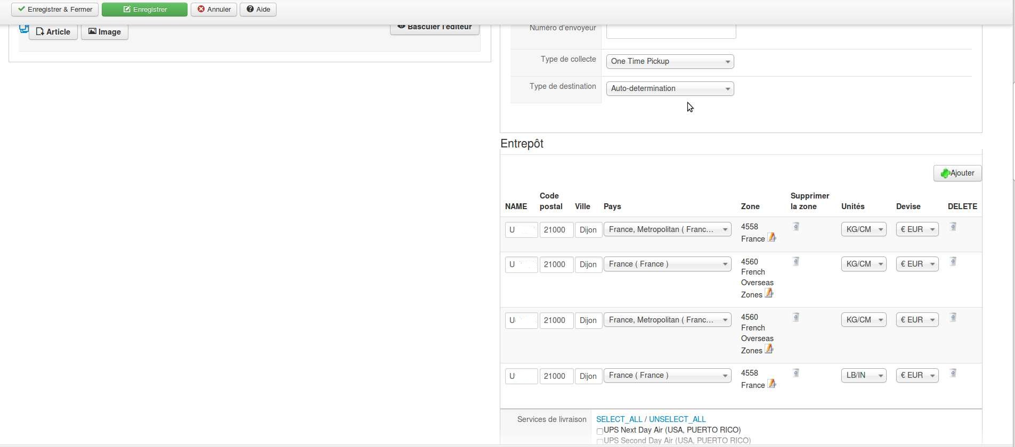Tick UPS Next Day Air (USA, PUERTO RICO)
This screenshot has width=1015, height=447.
[600, 431]
